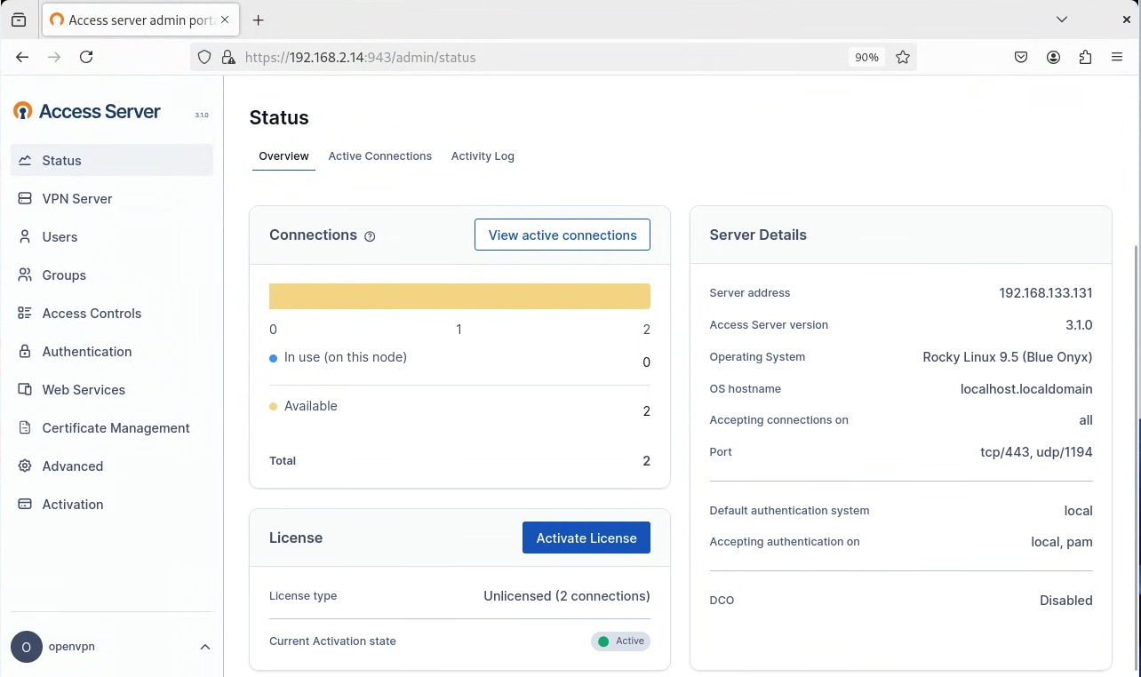1141x677 pixels.
Task: Switch to the Active Connections tab
Action: click(380, 156)
